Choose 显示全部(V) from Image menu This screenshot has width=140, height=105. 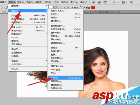coord(28,44)
